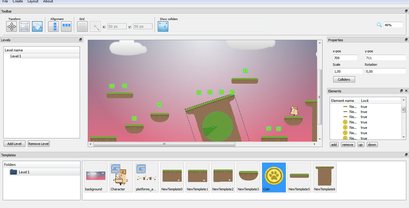Select the NewTemplate0 thumbnail
Viewport: 409px width, 208px height.
[172, 178]
